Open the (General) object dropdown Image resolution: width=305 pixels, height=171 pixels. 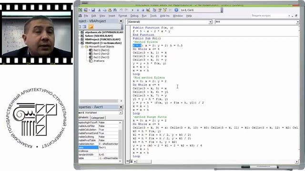tap(210, 22)
